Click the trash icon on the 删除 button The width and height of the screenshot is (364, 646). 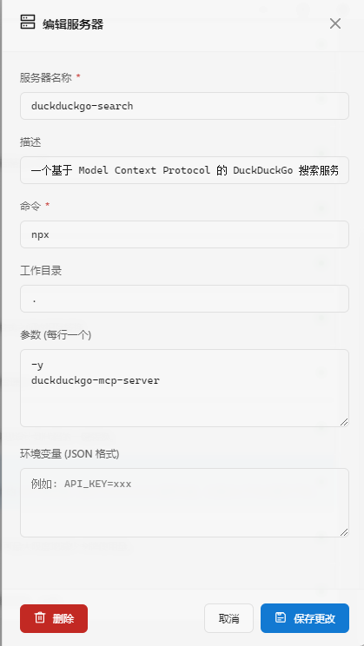[x=40, y=617]
